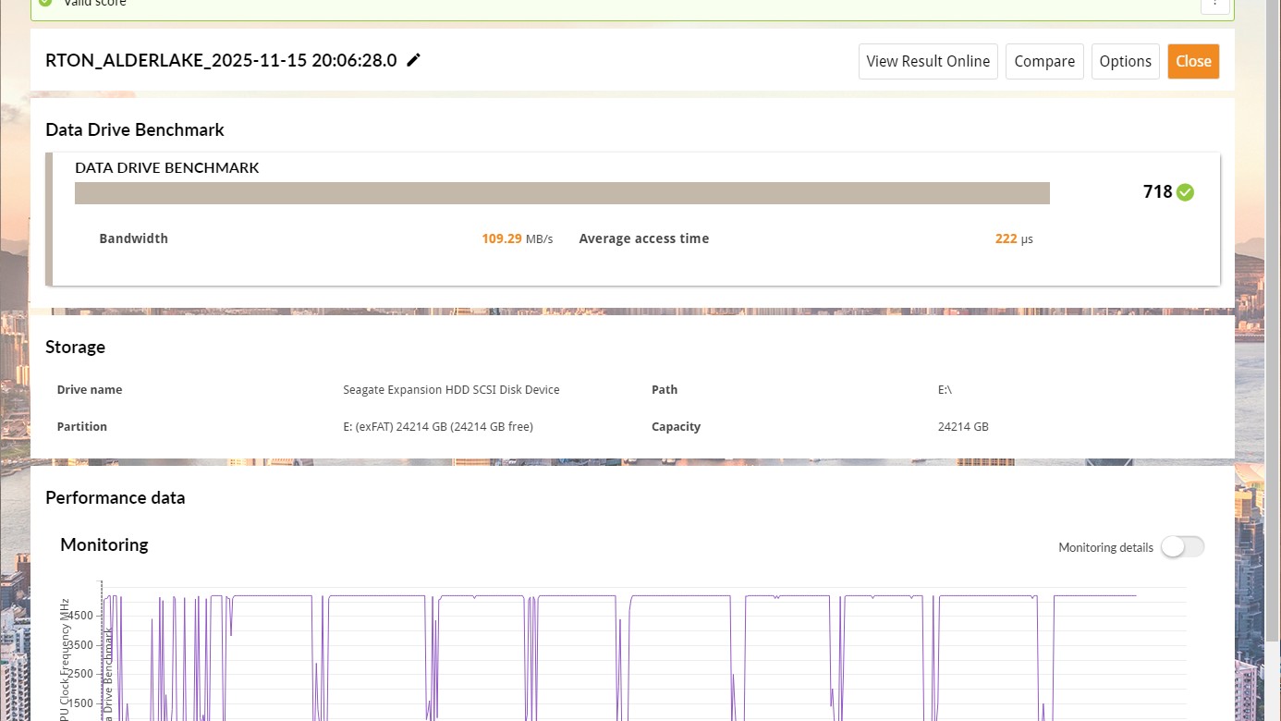
Task: Click the Data Drive Benchmark score bar
Action: pyautogui.click(x=561, y=193)
